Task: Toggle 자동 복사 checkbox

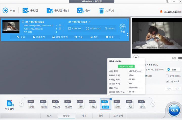Action: pos(167,81)
